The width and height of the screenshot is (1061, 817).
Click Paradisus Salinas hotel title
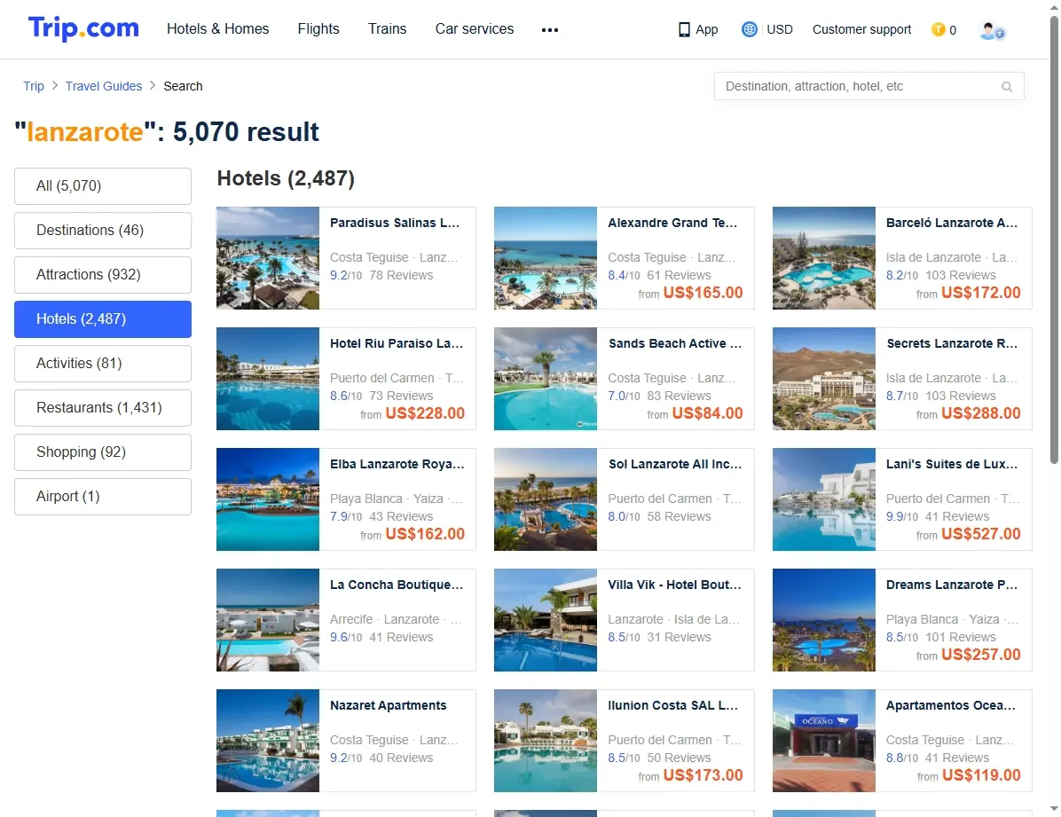pyautogui.click(x=395, y=223)
